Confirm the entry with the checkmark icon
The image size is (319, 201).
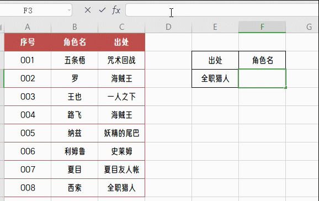point(102,10)
